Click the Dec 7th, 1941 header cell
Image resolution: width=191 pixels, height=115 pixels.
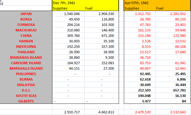point(85,3)
